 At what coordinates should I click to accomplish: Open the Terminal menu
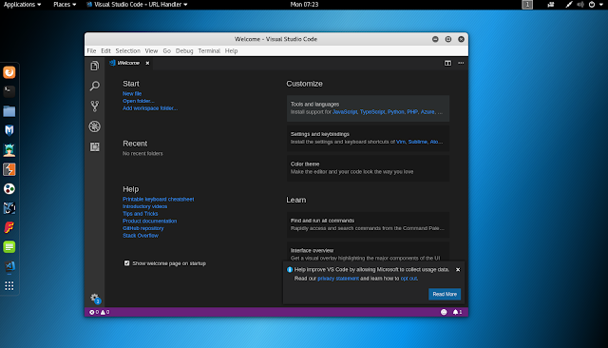click(209, 50)
